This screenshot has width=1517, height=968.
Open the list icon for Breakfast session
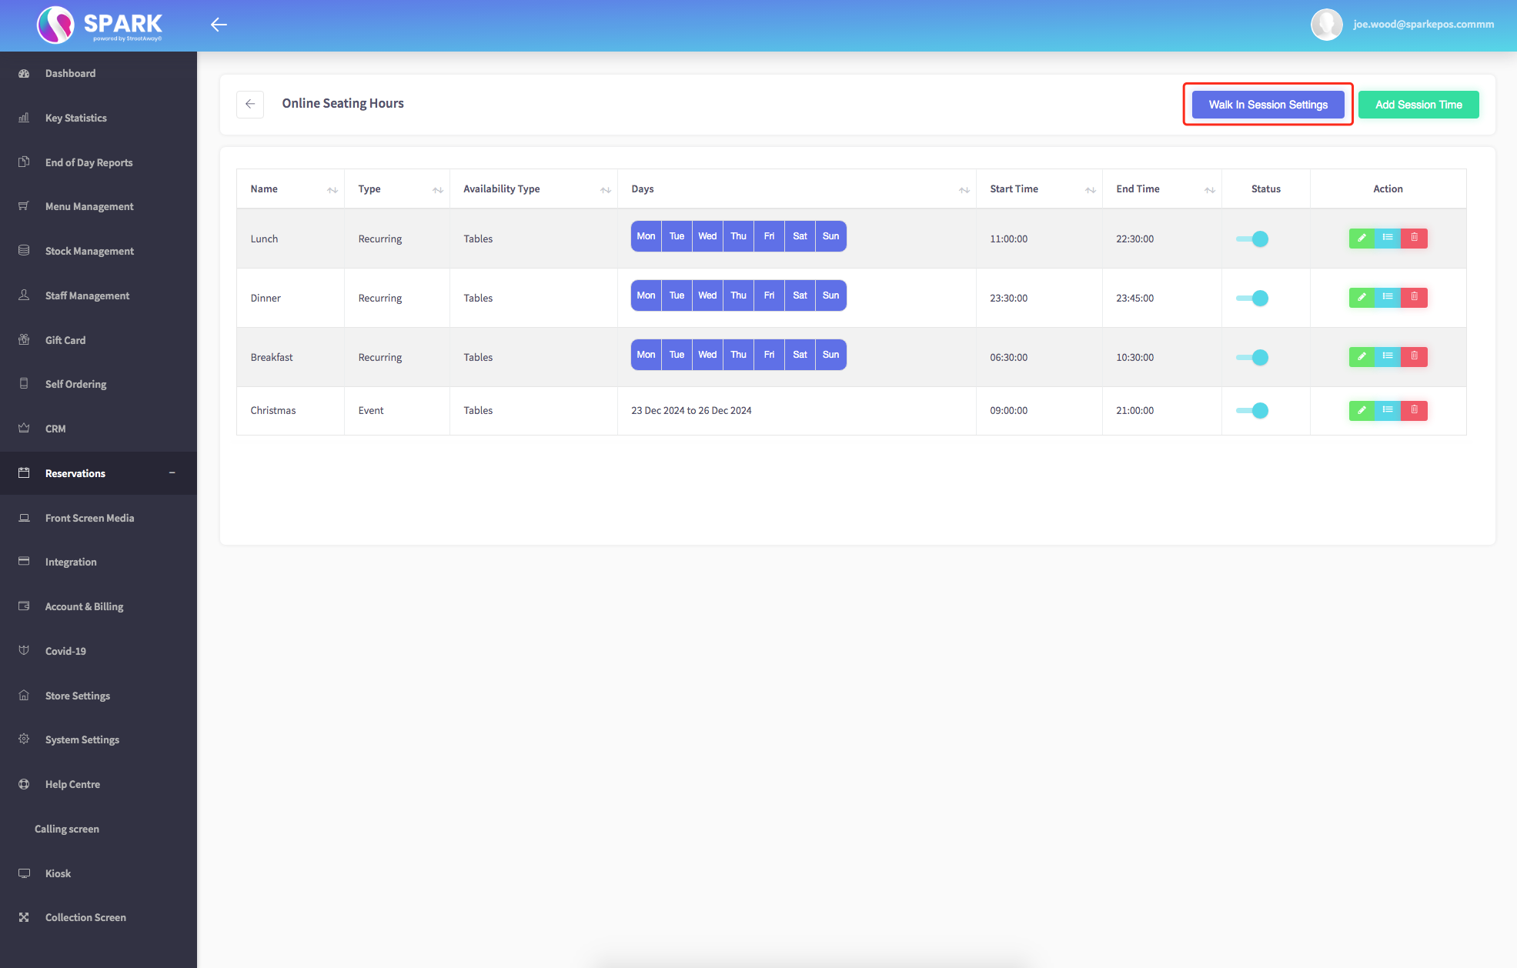click(x=1388, y=357)
